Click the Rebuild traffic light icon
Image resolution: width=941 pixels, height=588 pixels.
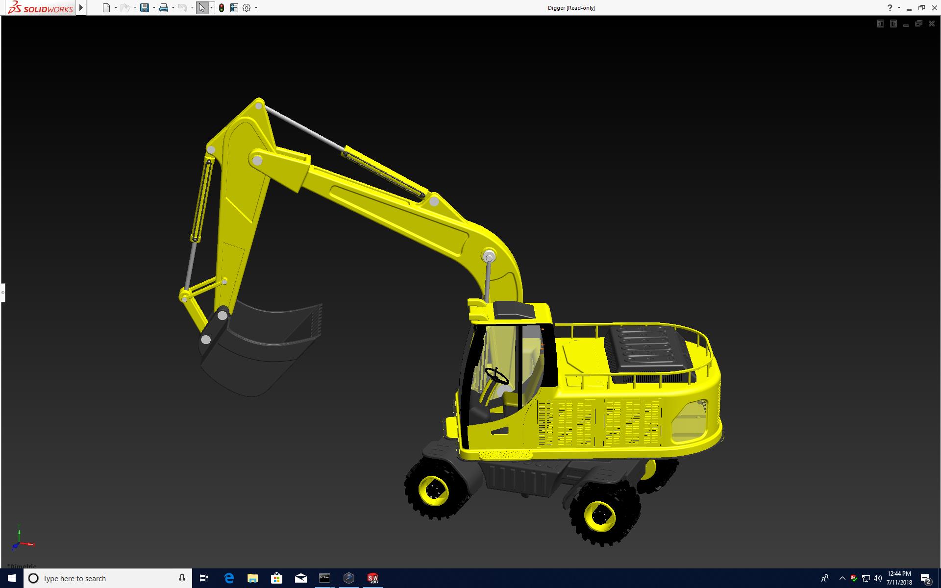point(222,8)
